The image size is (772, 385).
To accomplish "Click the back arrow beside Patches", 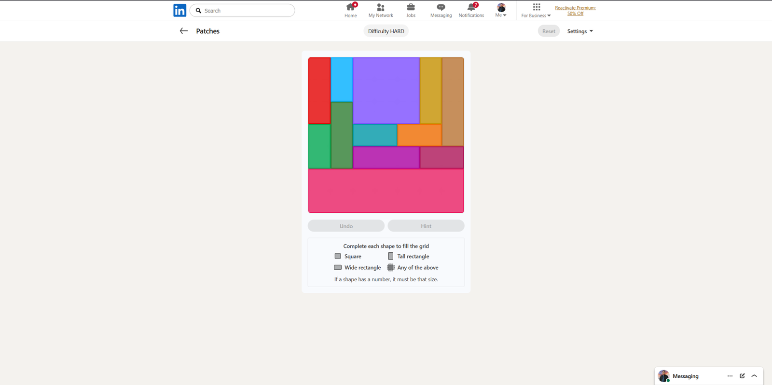I will (183, 31).
